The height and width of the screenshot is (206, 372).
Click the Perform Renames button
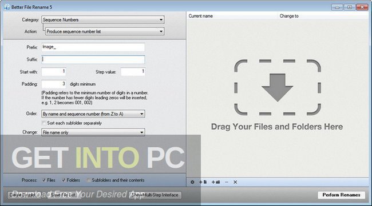pyautogui.click(x=341, y=195)
